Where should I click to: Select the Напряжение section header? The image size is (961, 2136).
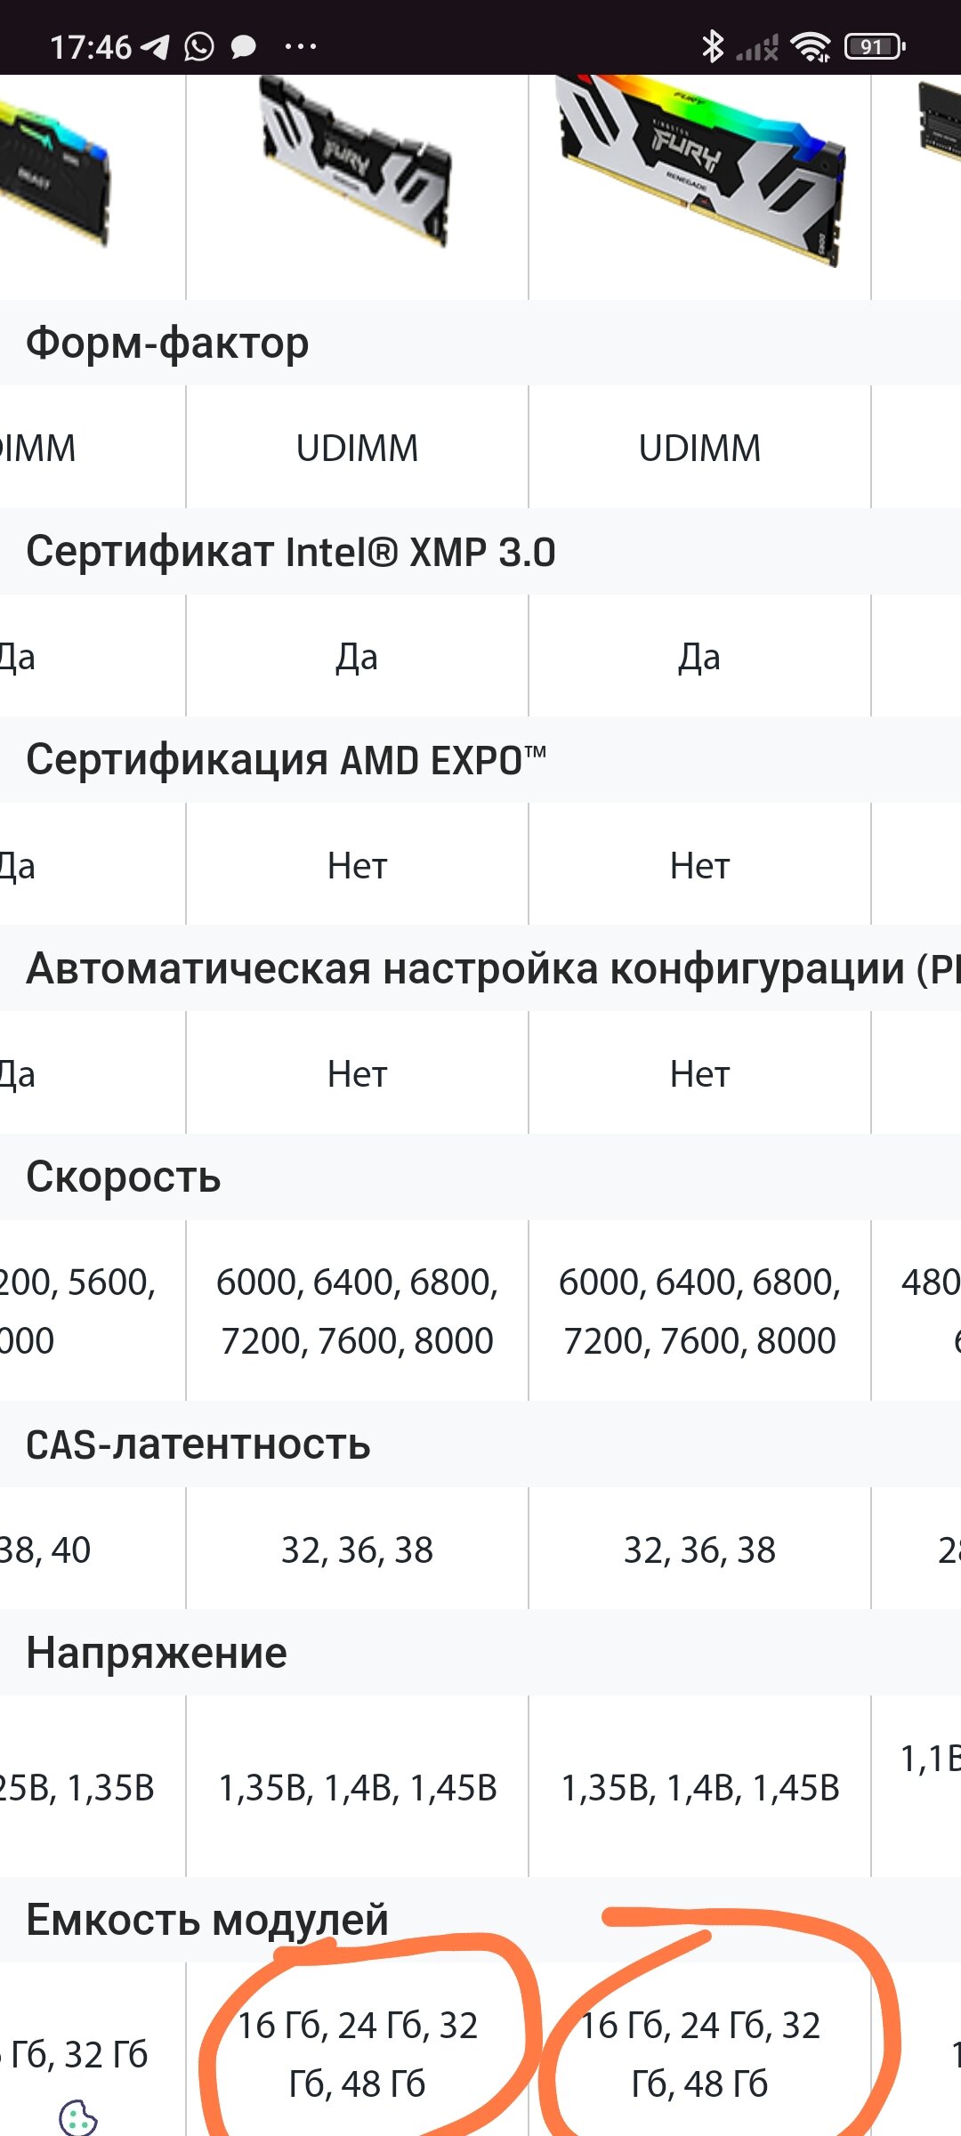480,1653
